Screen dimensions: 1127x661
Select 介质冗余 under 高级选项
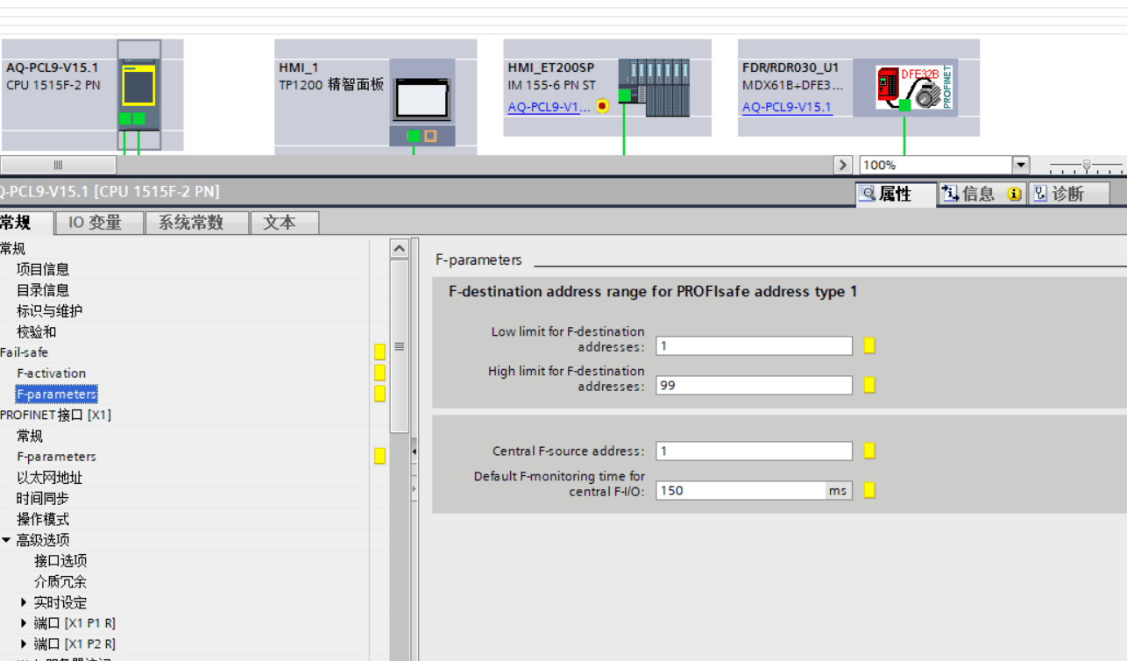click(60, 582)
